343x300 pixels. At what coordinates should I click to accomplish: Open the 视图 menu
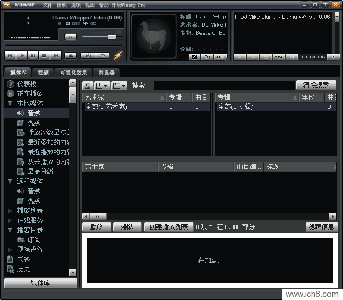click(x=90, y=5)
